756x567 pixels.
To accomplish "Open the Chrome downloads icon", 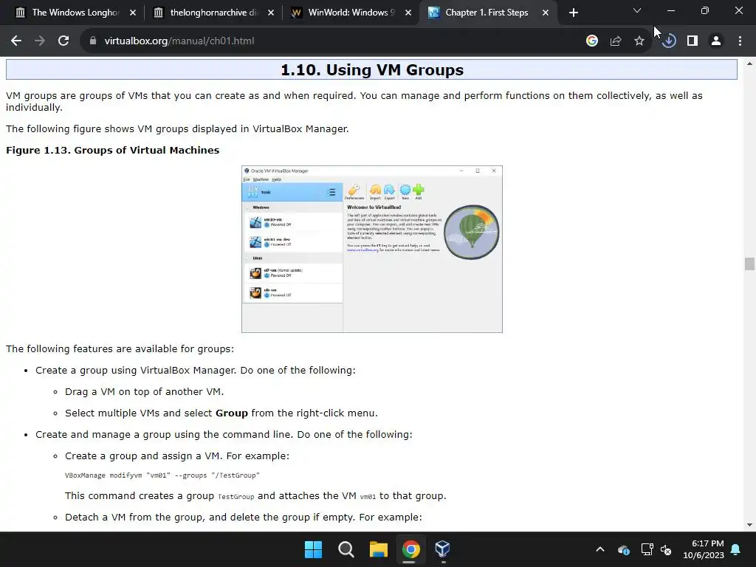I will [x=669, y=41].
